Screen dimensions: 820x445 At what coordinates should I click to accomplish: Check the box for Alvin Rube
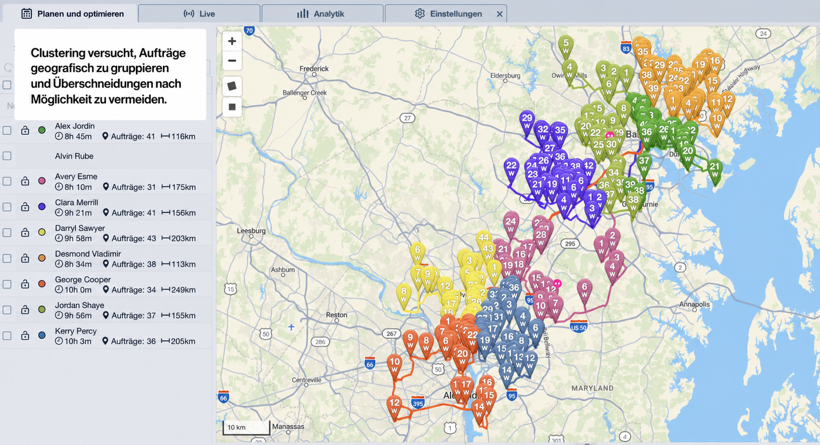coord(7,156)
